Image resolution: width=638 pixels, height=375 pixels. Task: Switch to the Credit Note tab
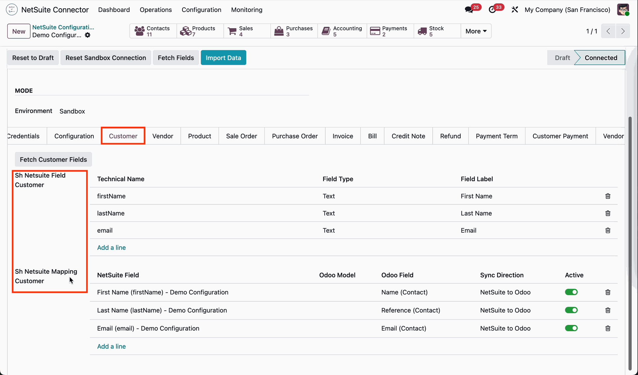[x=408, y=136]
